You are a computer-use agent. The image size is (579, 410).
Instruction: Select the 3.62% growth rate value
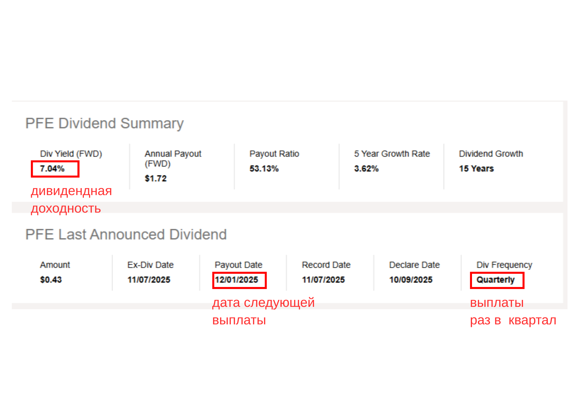[x=366, y=169]
